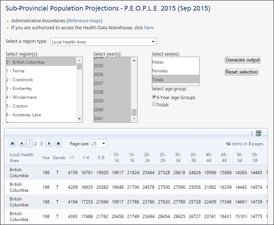Open results page 3

41,144
